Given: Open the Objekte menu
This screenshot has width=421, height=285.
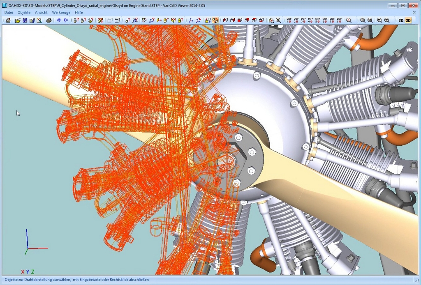Looking at the screenshot, I should tap(24, 12).
